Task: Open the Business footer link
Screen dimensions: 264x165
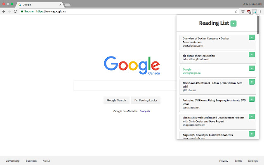Action: (31, 160)
